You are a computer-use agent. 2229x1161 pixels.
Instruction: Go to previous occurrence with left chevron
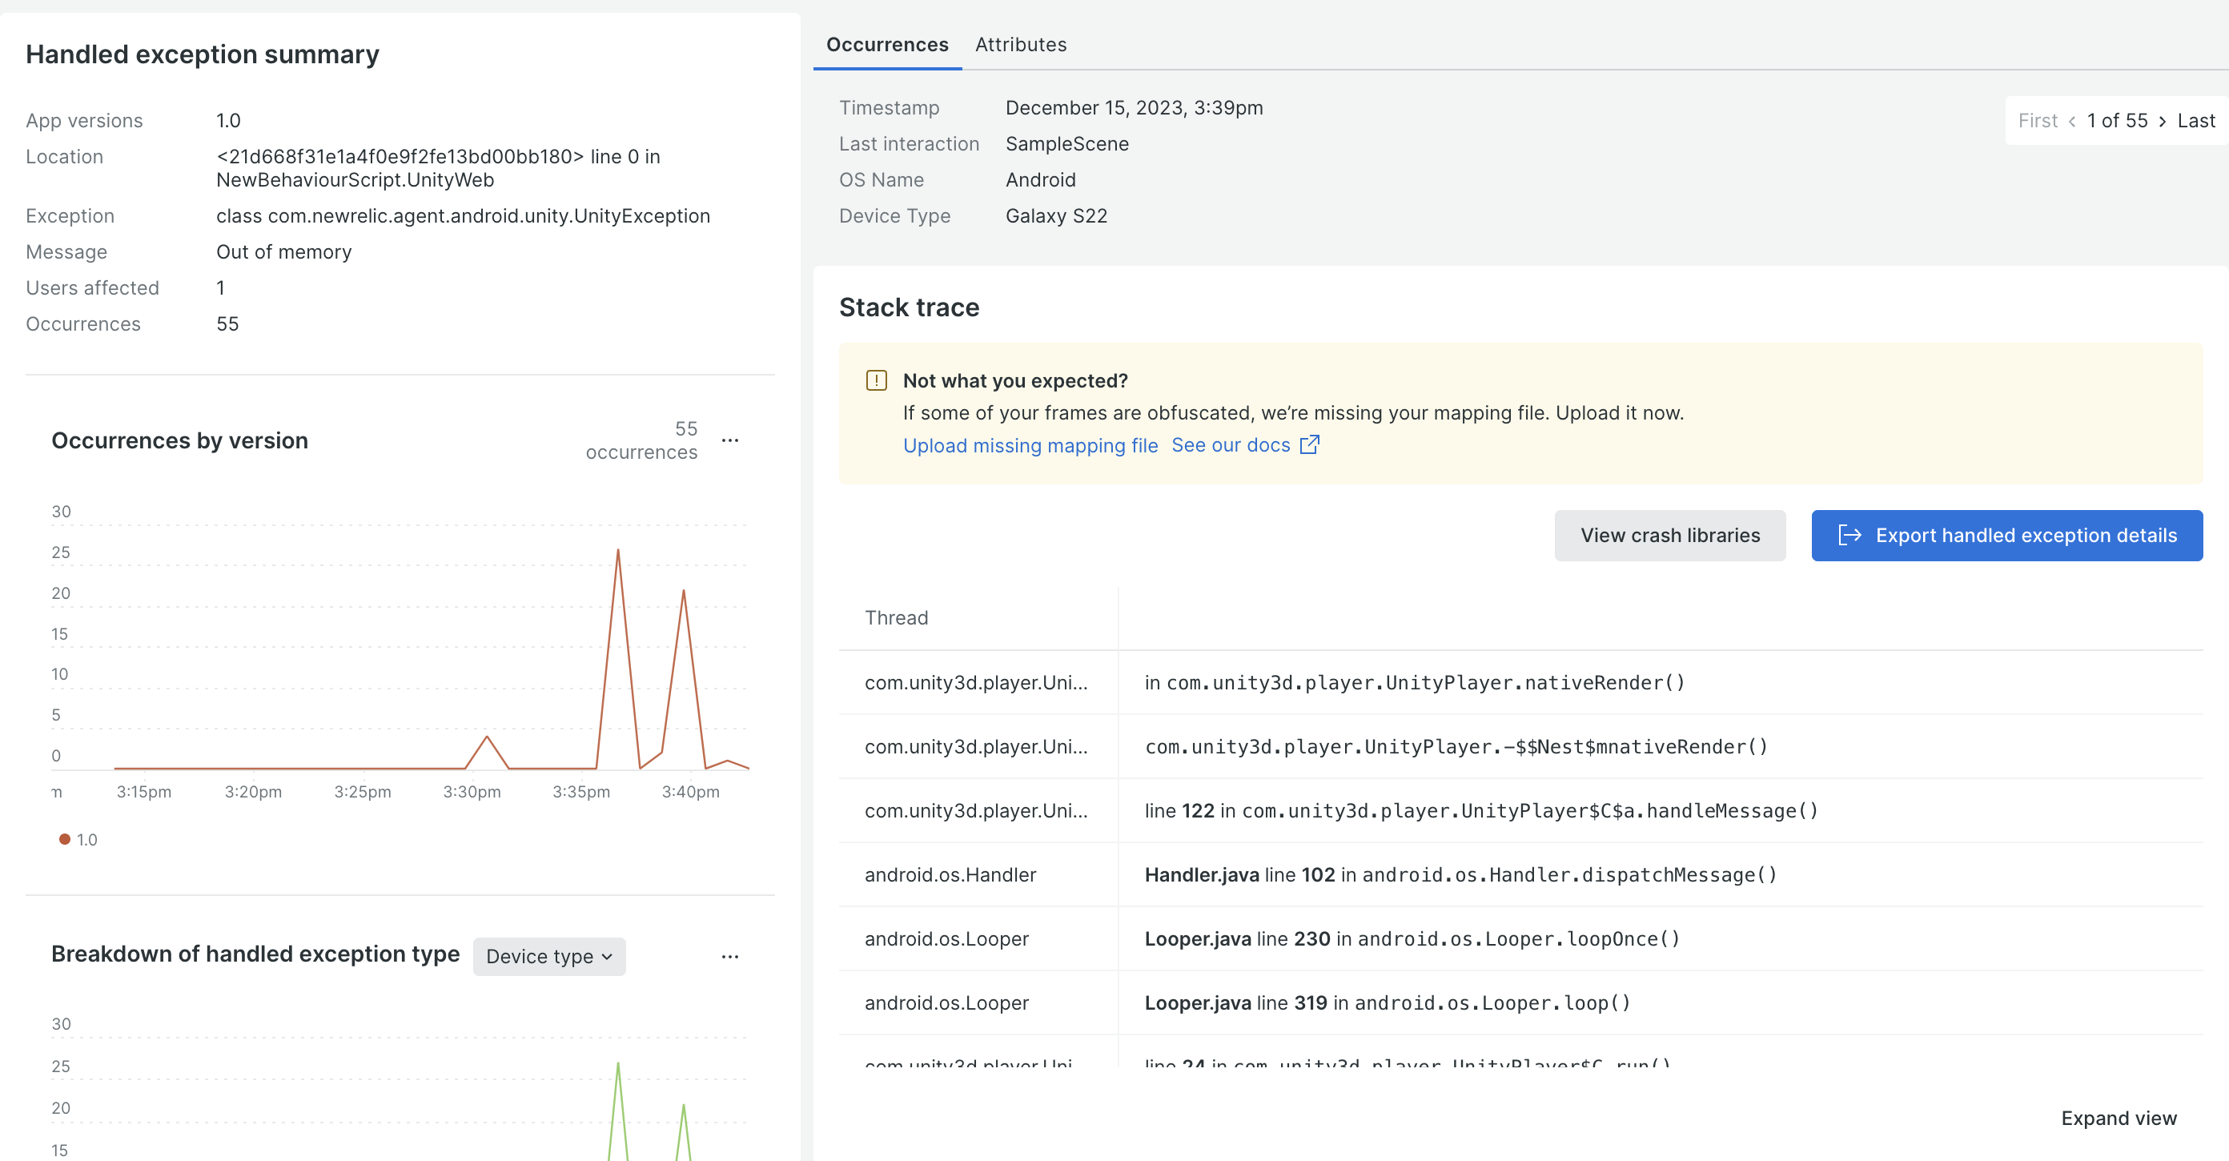click(x=2072, y=121)
